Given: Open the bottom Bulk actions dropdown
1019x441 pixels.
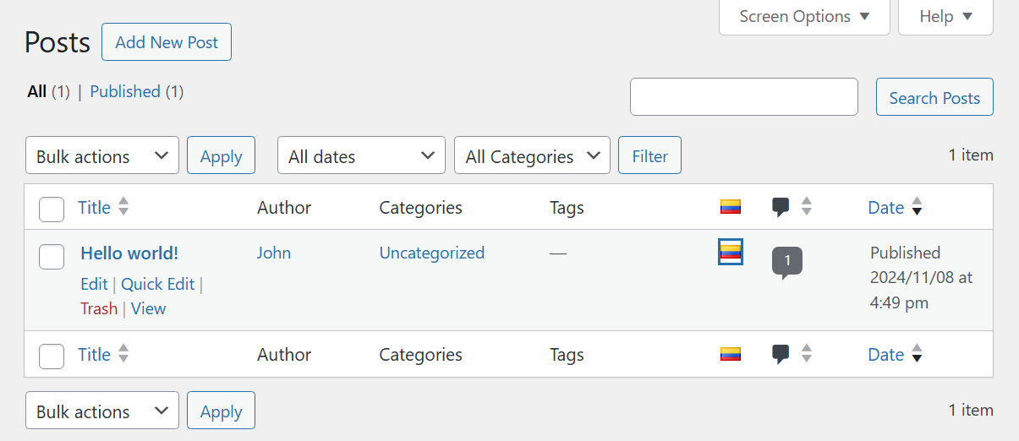Looking at the screenshot, I should tap(102, 411).
